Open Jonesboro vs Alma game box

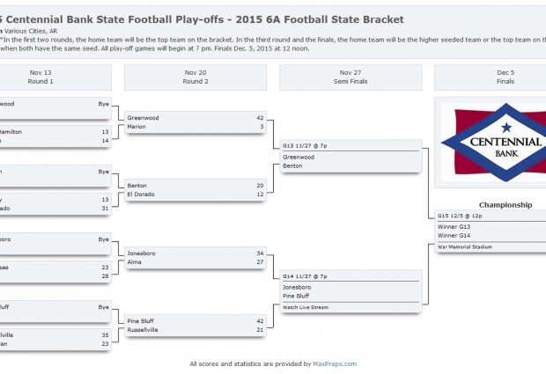coord(196,258)
